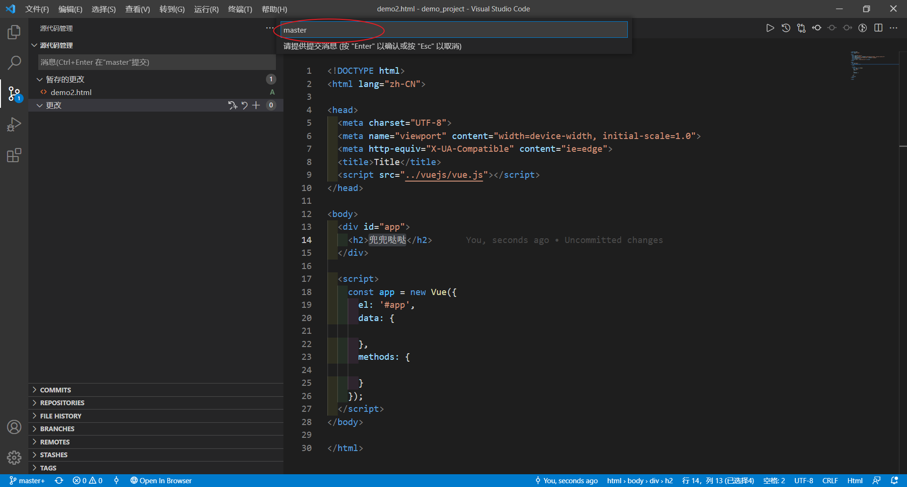The height and width of the screenshot is (487, 907).
Task: Open the 文件(F) menu
Action: click(37, 9)
